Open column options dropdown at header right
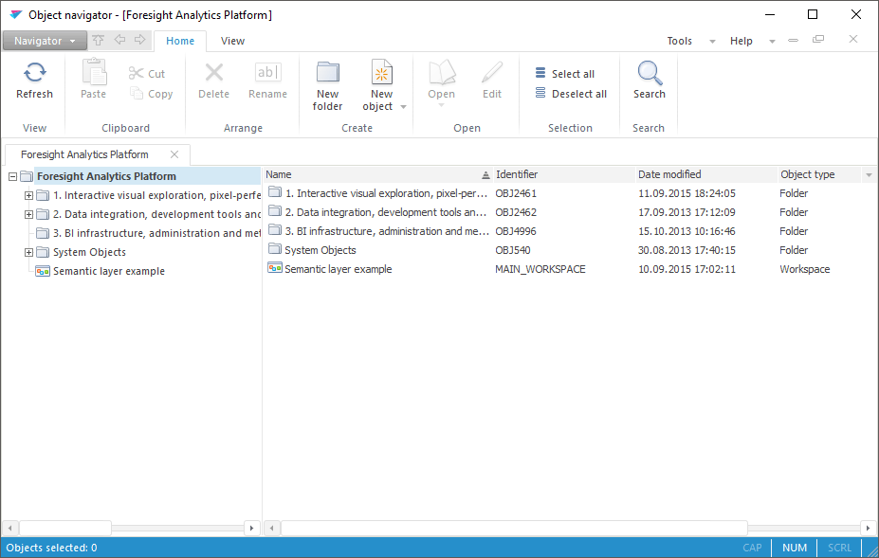Screen dimensions: 879x558 click(869, 175)
